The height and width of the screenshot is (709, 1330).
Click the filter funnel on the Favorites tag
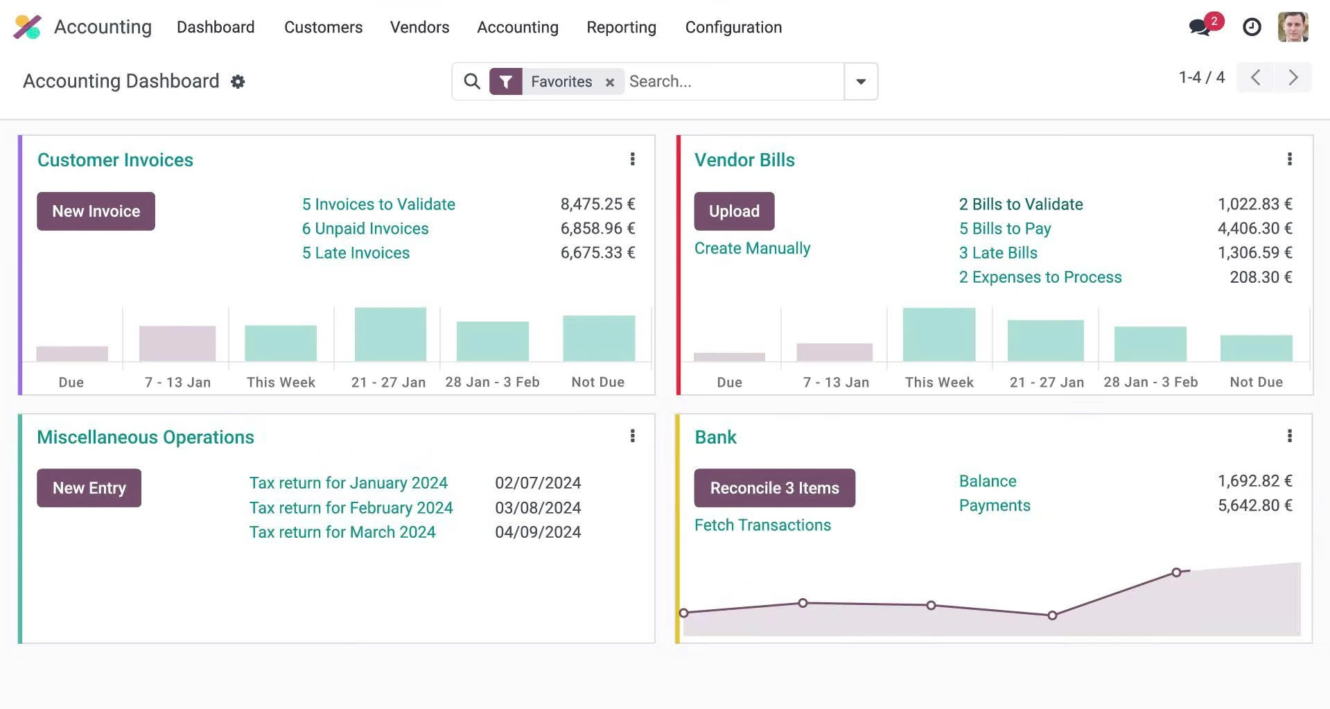[506, 81]
